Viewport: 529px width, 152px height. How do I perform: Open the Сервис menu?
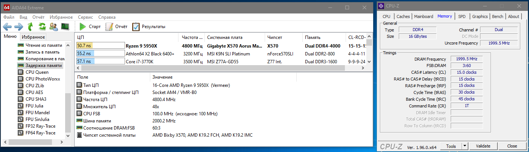tap(85, 17)
